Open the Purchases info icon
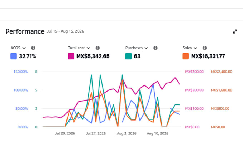 pyautogui.click(x=155, y=48)
